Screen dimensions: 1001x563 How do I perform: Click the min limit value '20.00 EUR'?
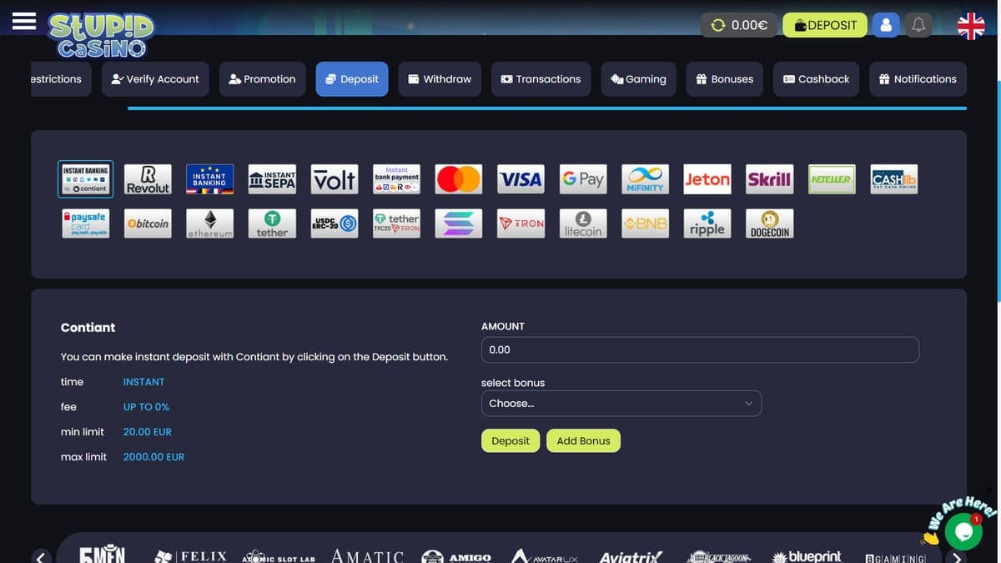[x=148, y=432]
